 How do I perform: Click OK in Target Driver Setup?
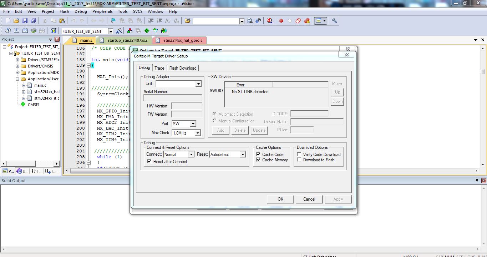(280, 199)
